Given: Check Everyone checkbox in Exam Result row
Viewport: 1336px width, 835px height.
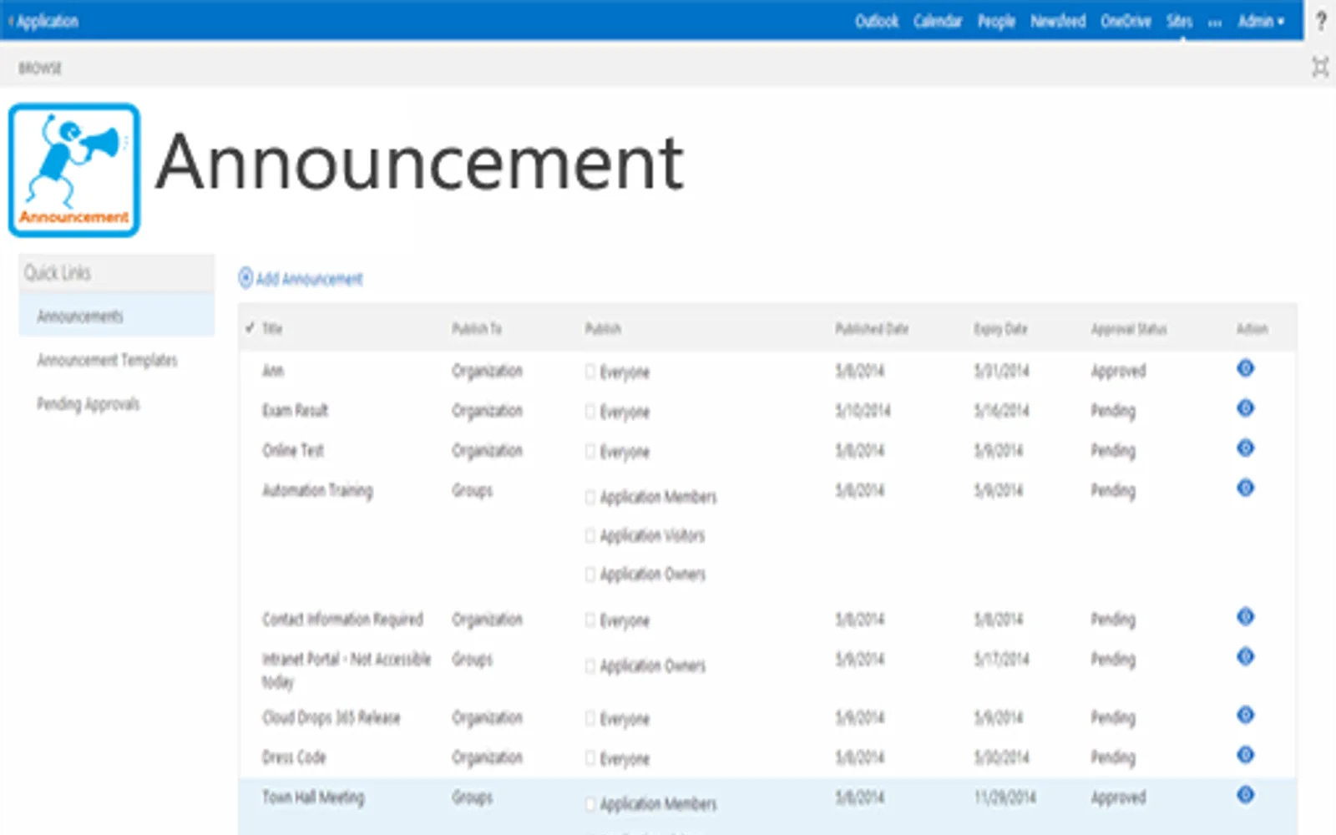Looking at the screenshot, I should (590, 412).
